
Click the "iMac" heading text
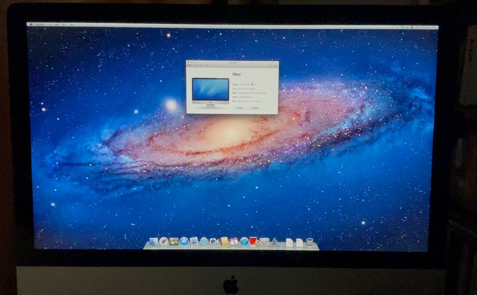(x=237, y=74)
